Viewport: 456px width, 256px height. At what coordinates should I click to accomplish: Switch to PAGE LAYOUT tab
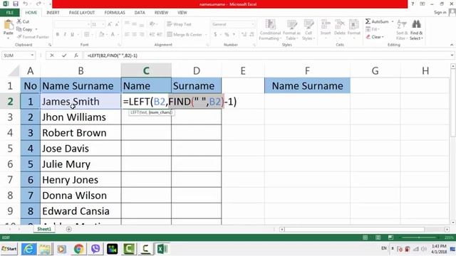coord(82,13)
